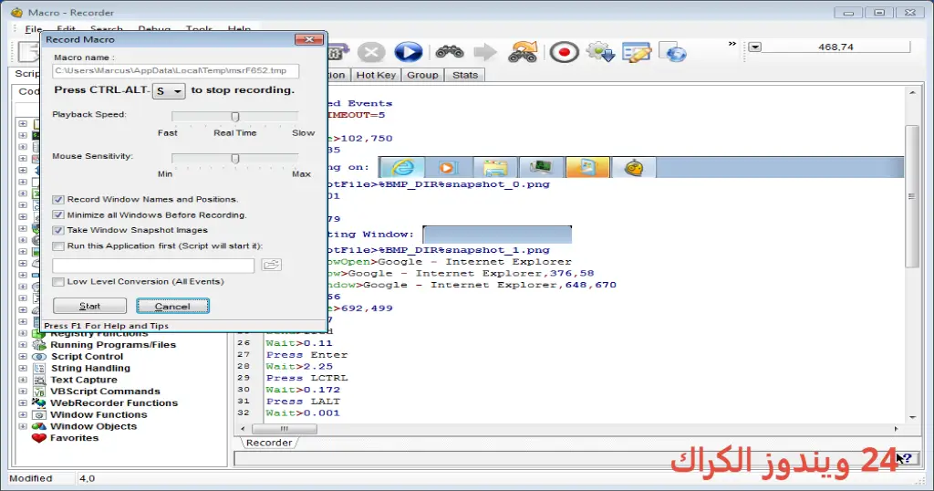Open Favorites via the red heart icon
Image resolution: width=934 pixels, height=491 pixels.
coord(39,438)
